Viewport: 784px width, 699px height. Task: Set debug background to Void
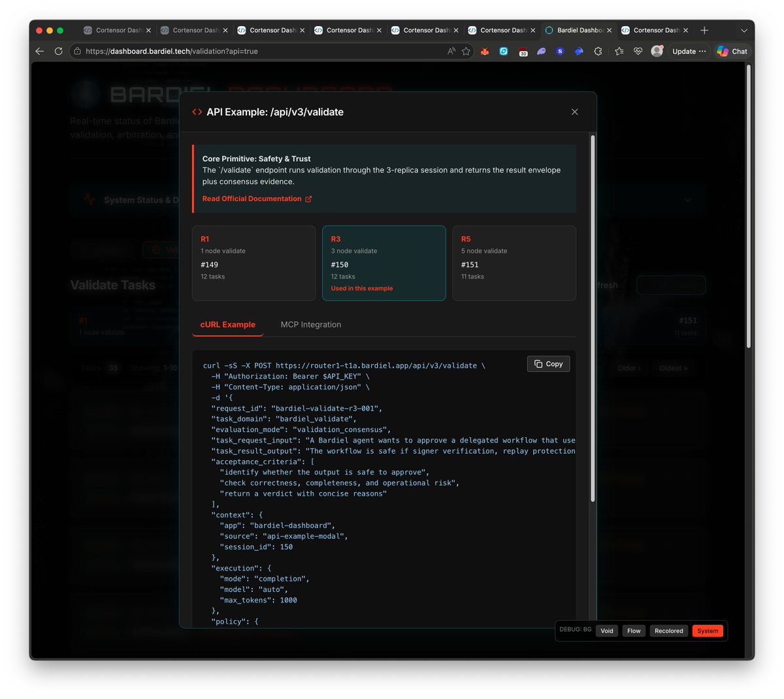607,631
